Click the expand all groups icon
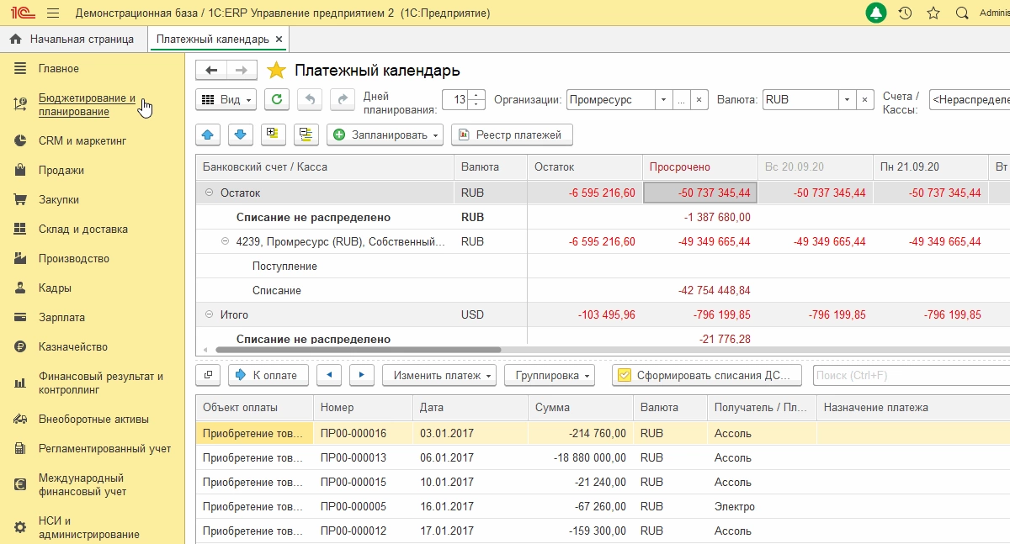The image size is (1010, 544). [x=271, y=135]
